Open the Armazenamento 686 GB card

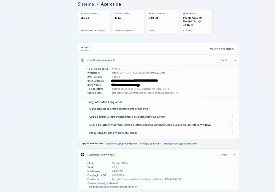(94, 22)
